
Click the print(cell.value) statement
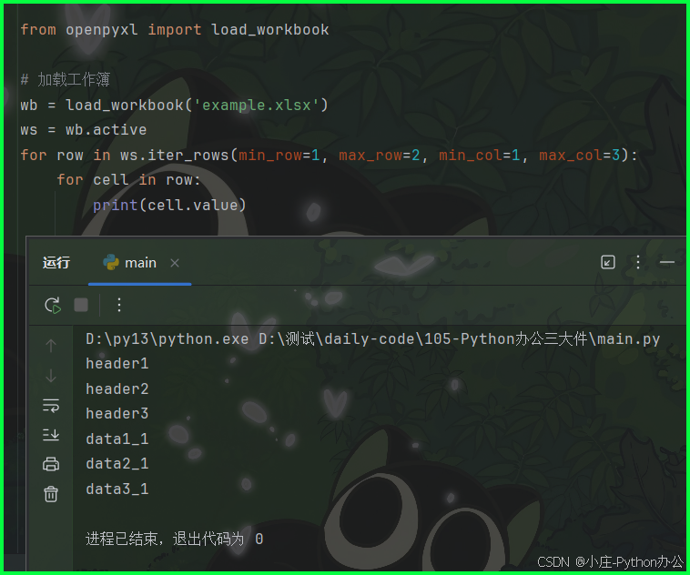(169, 205)
